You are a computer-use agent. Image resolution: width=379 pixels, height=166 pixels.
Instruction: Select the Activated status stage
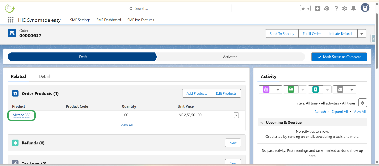[x=230, y=57]
